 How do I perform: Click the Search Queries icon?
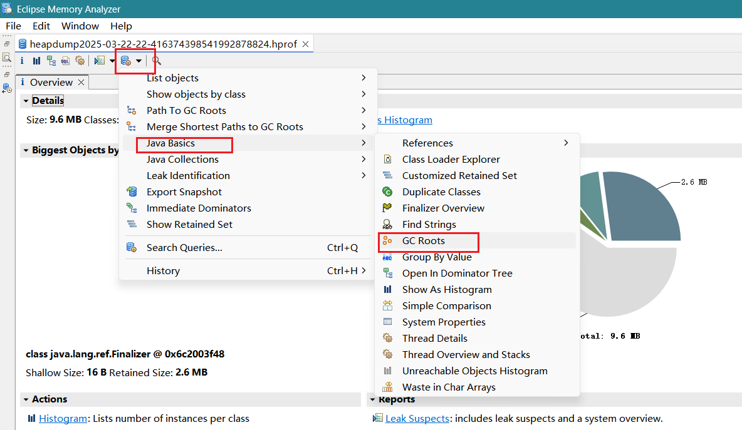click(x=132, y=248)
